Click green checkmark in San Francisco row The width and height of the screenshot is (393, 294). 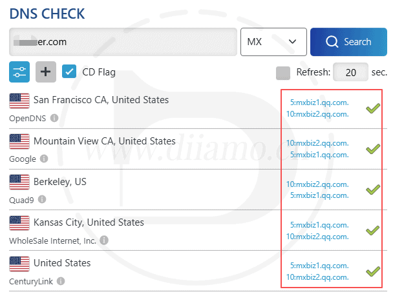pyautogui.click(x=373, y=109)
